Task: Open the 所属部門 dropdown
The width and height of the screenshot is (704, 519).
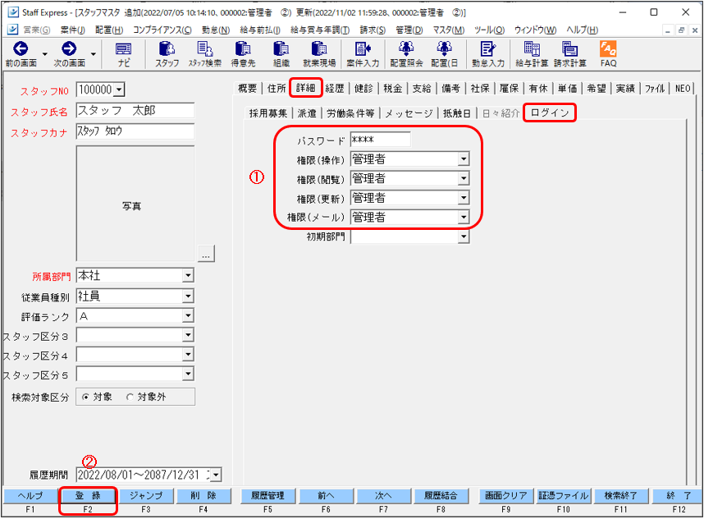Action: (188, 275)
